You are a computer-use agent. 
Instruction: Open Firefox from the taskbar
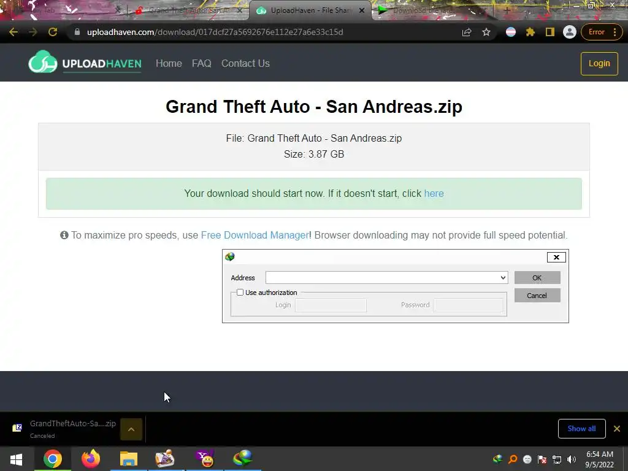(x=91, y=459)
